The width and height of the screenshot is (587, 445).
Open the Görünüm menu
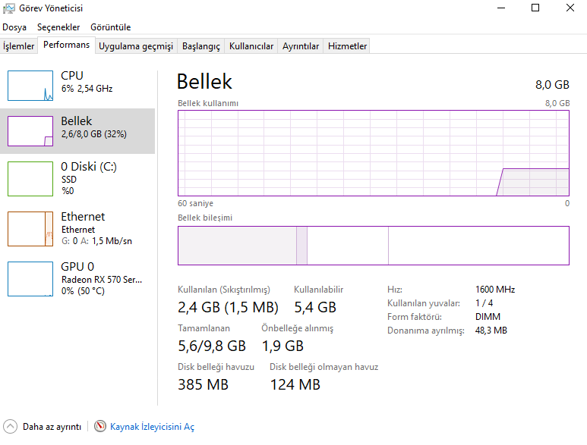point(110,27)
